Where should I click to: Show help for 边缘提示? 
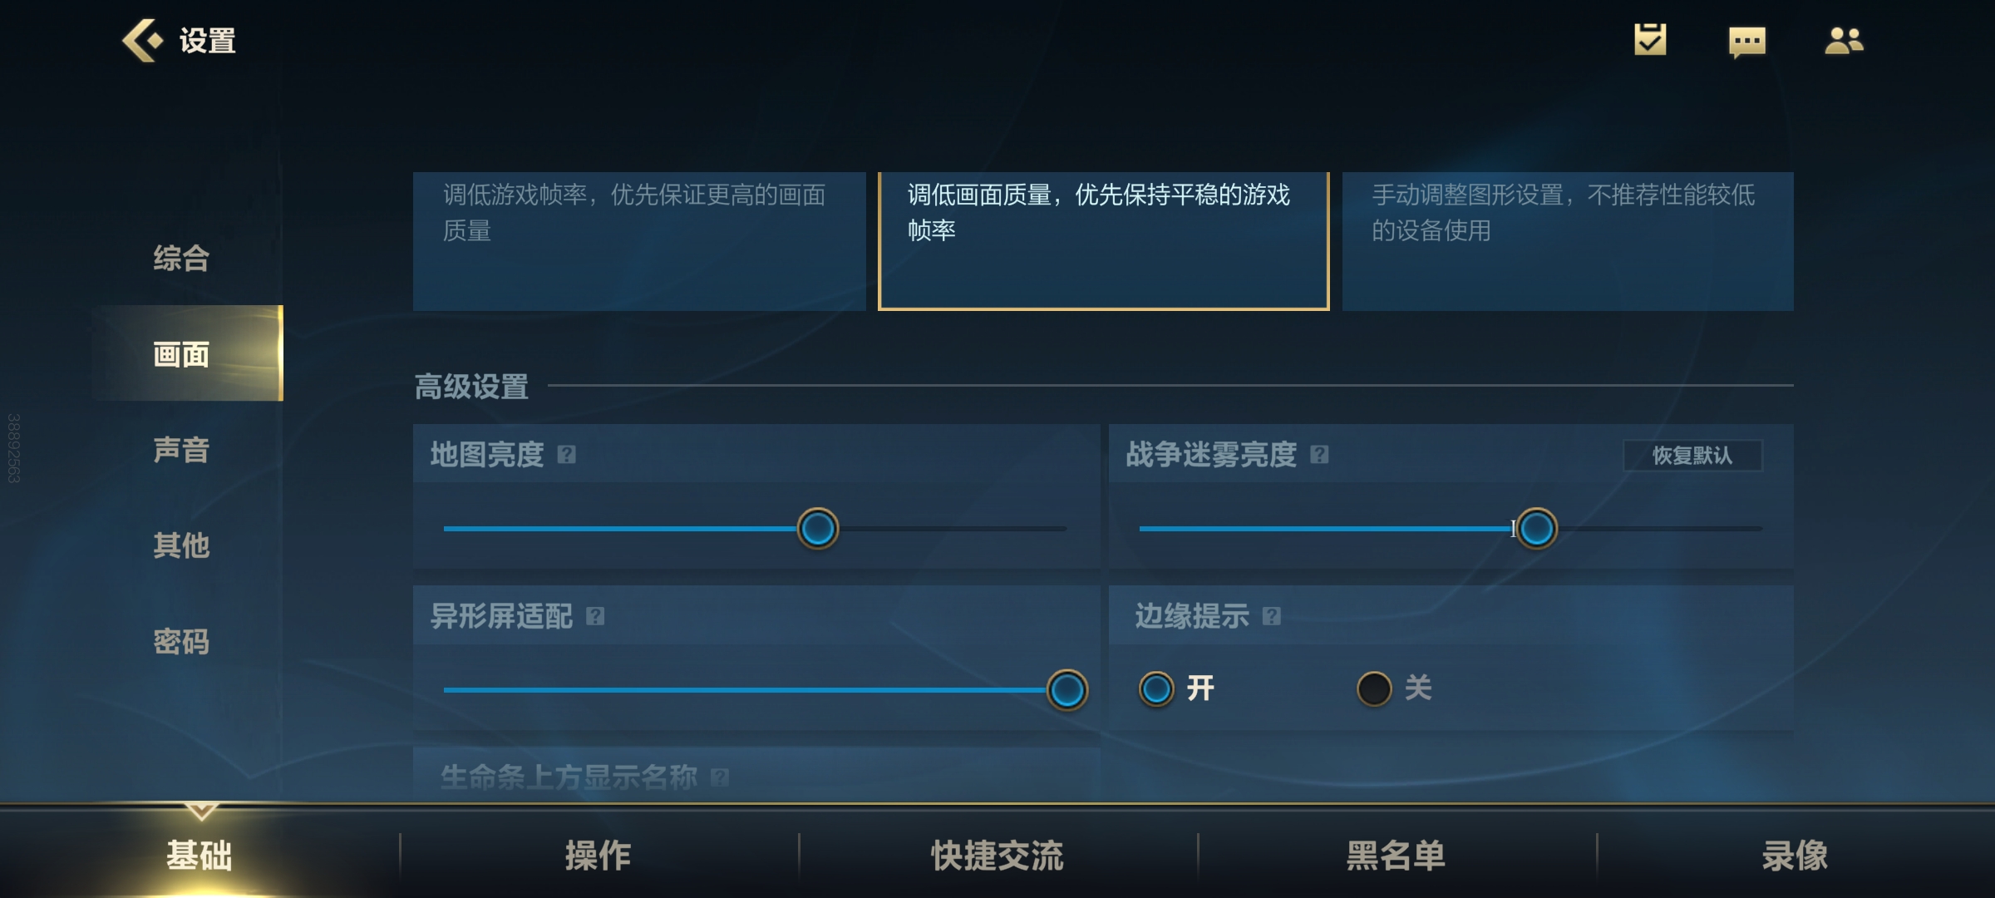click(1272, 616)
